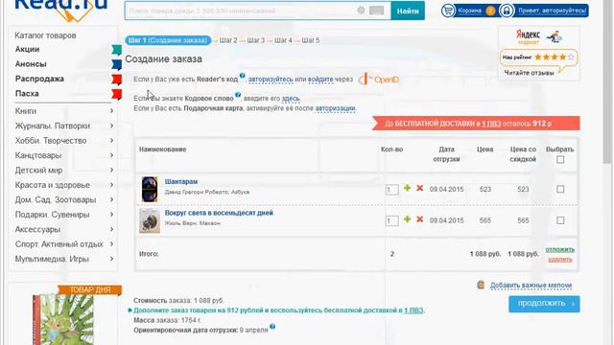Click the Привет, авторизуйтесь! link
Image resolution: width=614 pixels, height=345 pixels.
pos(553,11)
